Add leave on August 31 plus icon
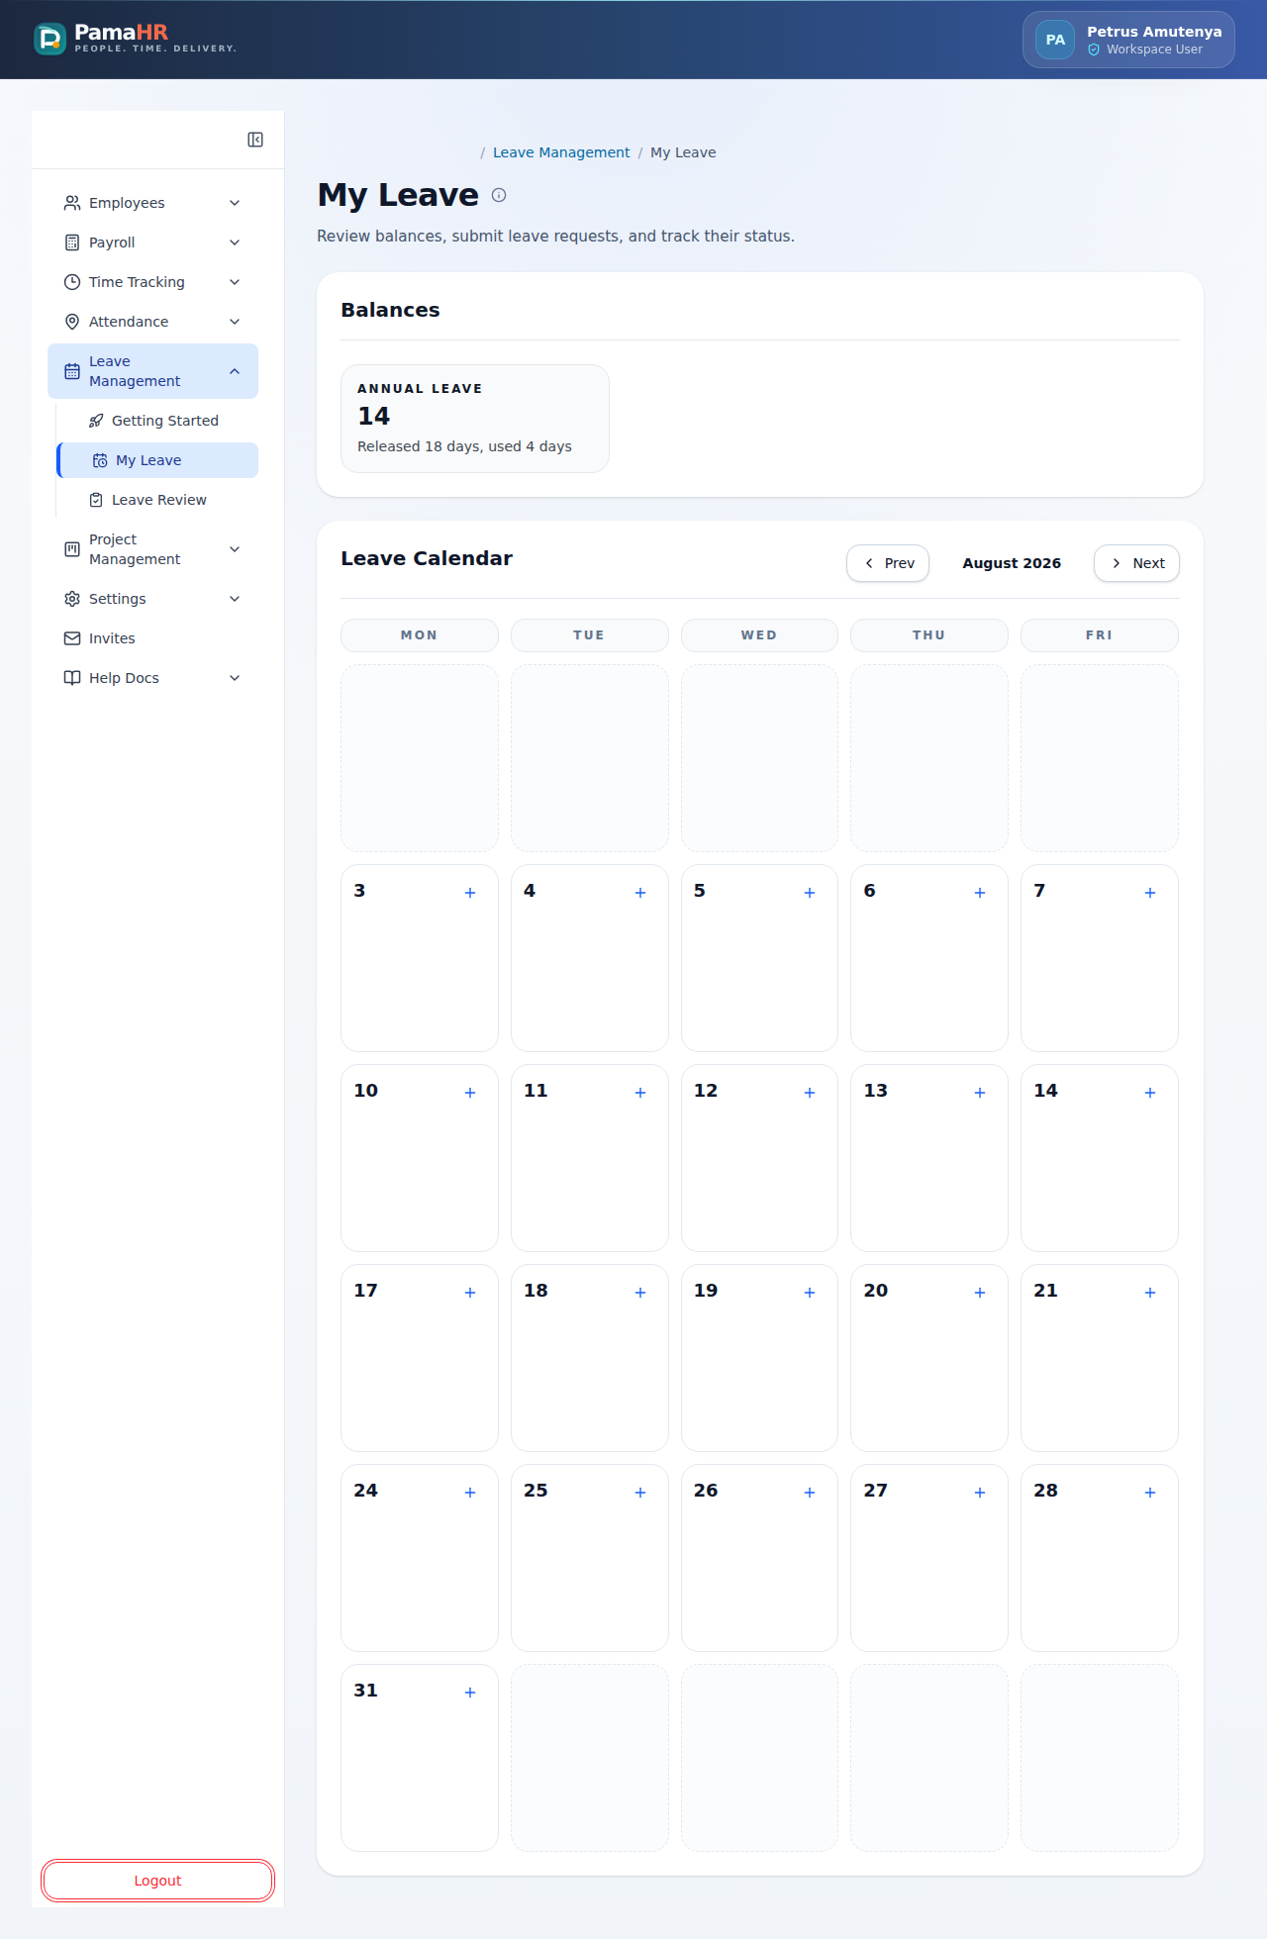The image size is (1267, 1939). [470, 1693]
